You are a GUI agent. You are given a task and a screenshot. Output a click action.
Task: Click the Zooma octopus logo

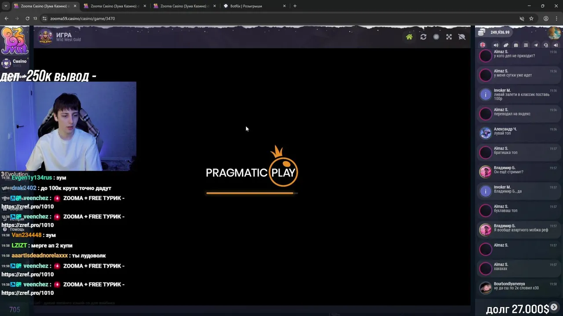[15, 41]
